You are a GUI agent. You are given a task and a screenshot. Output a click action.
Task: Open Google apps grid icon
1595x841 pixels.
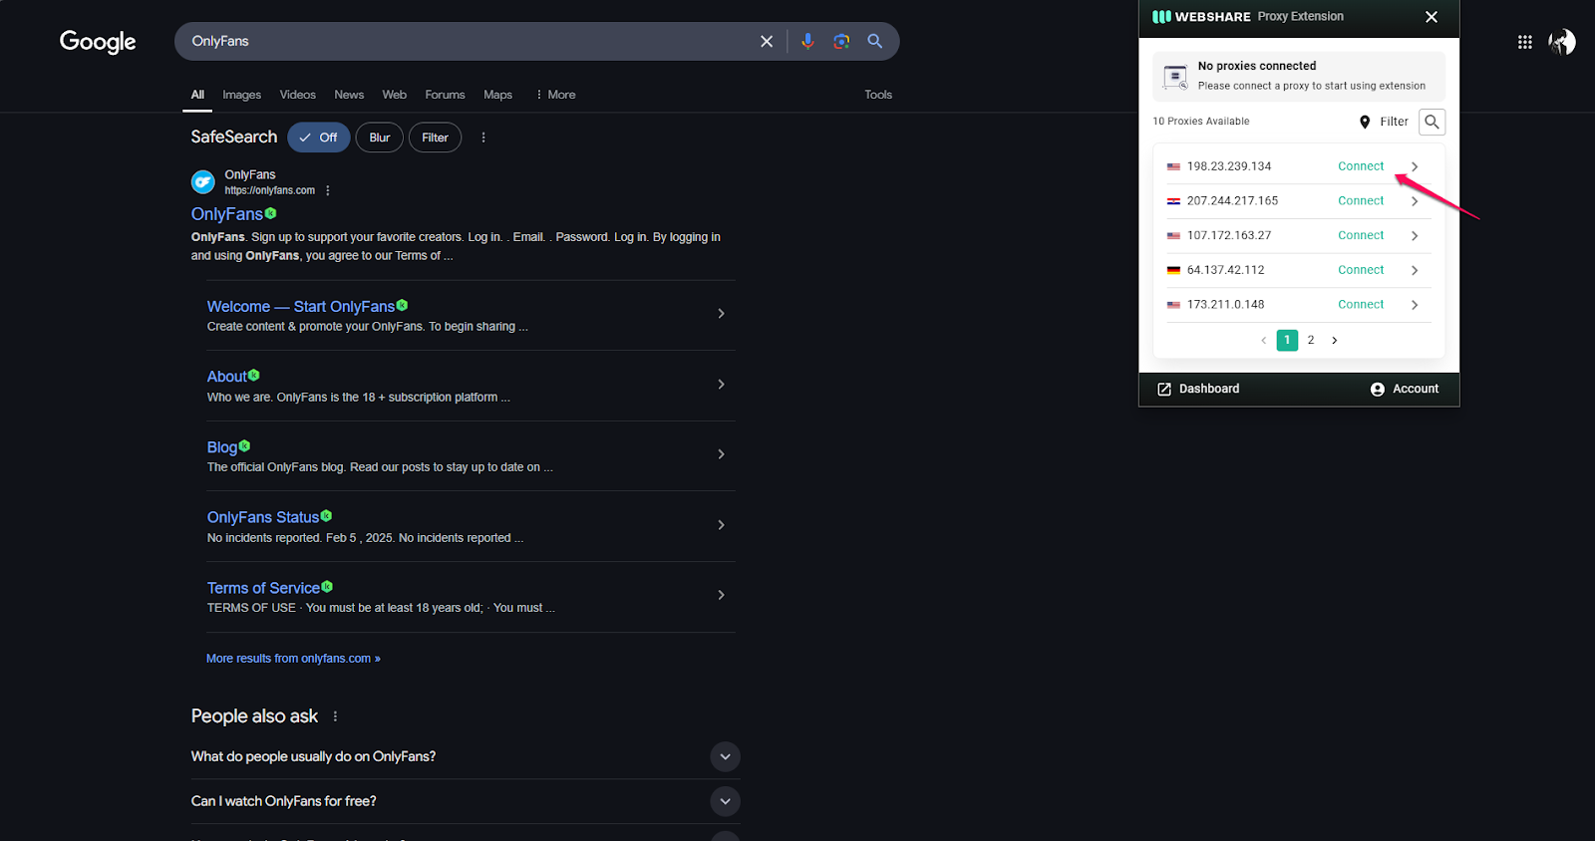click(1525, 42)
